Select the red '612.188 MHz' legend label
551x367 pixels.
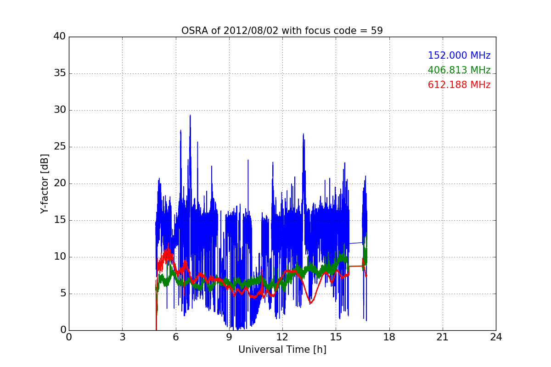459,85
